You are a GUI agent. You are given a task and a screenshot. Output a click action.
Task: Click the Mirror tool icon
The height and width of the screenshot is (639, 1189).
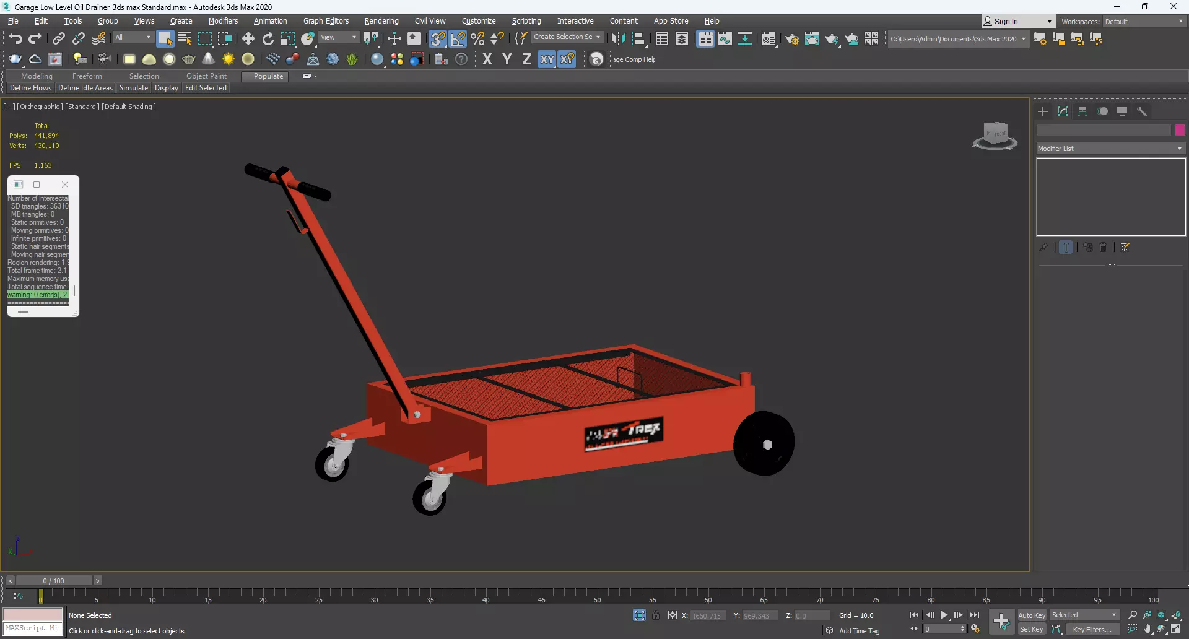pos(618,39)
